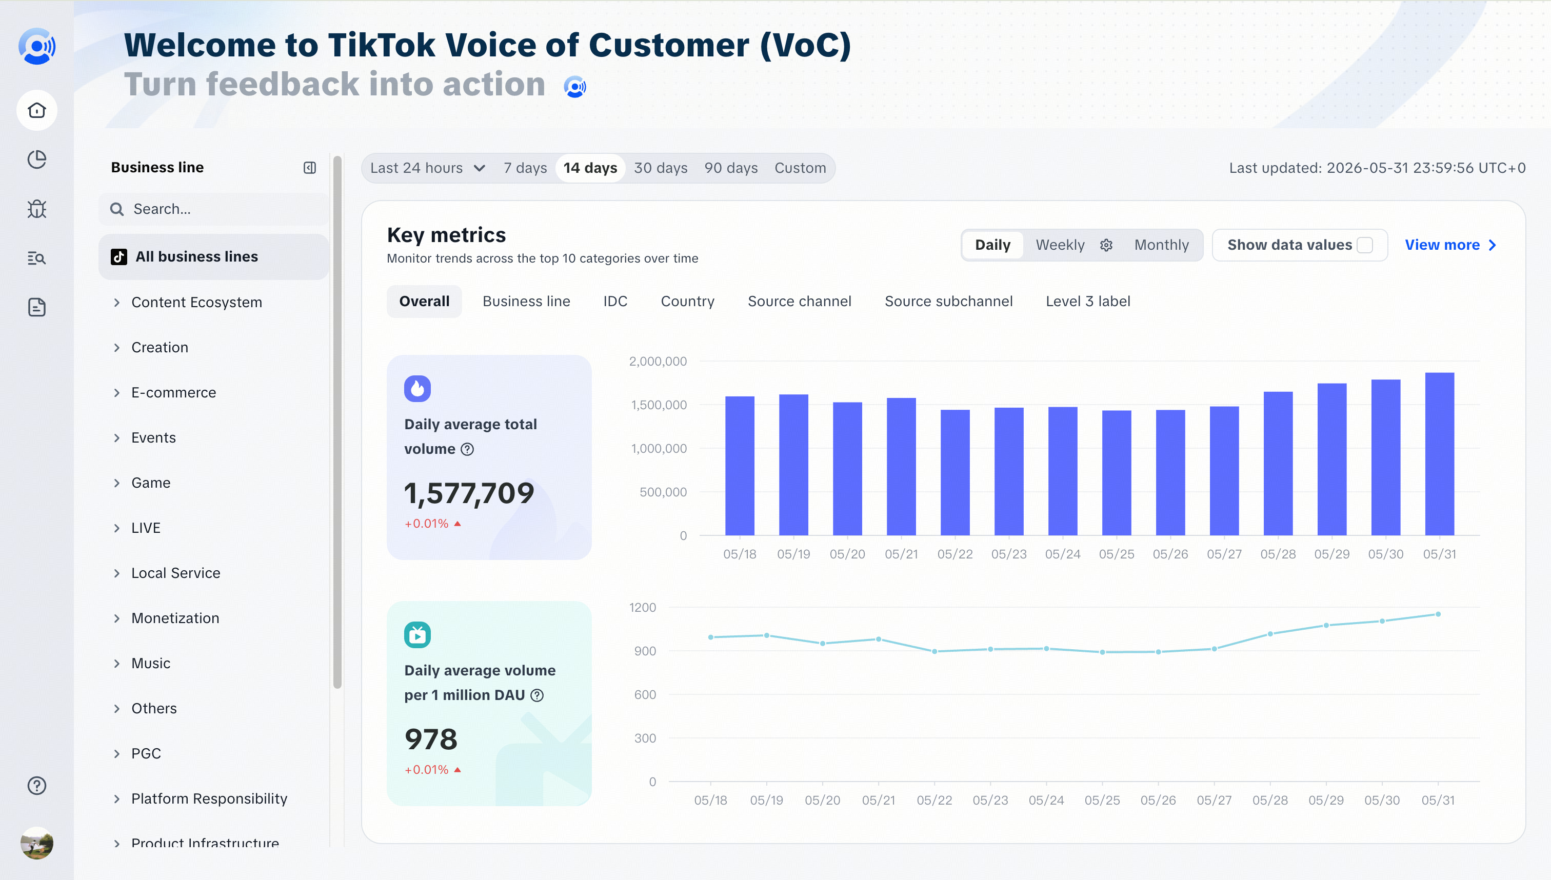Viewport: 1551px width, 880px height.
Task: Select the 14 days range
Action: tap(590, 168)
